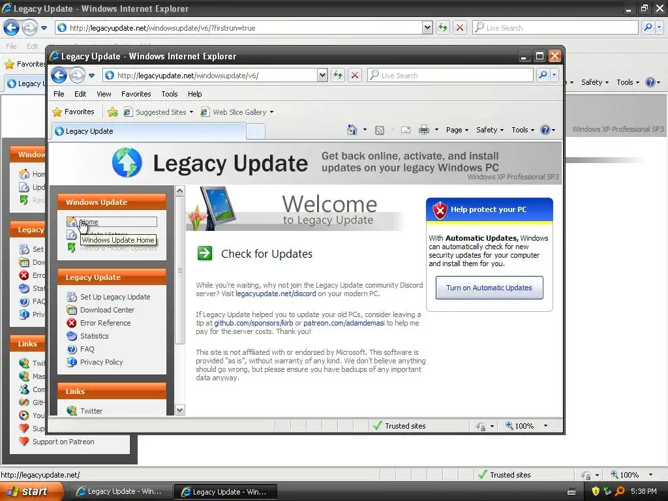This screenshot has width=668, height=501.
Task: Click blue Help icon in front window
Action: tap(545, 130)
